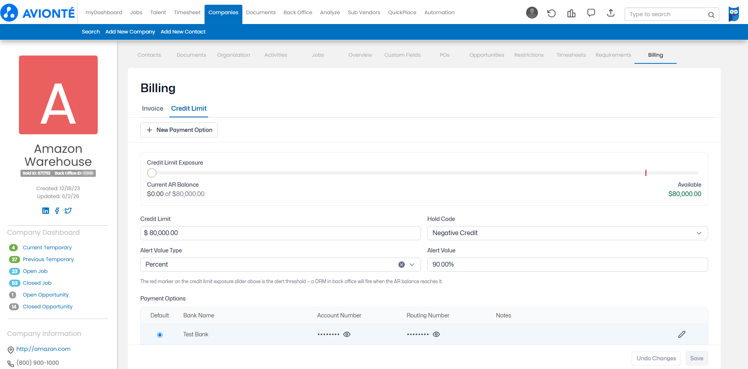Click Add New Company link
This screenshot has width=748, height=369.
pos(130,32)
